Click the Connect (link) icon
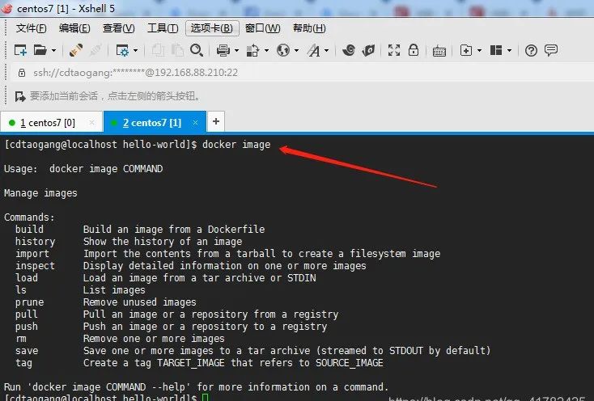Viewport: 594px width, 401px height. pos(76,50)
